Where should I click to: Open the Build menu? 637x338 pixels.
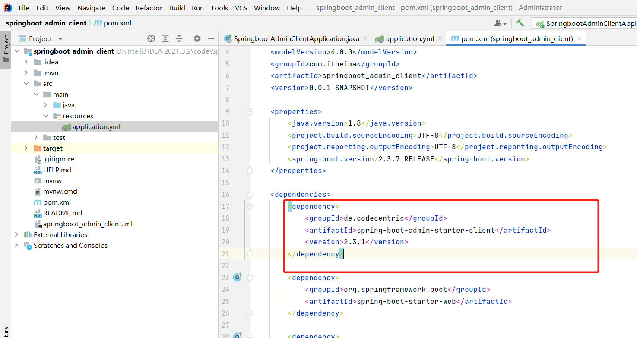click(177, 8)
